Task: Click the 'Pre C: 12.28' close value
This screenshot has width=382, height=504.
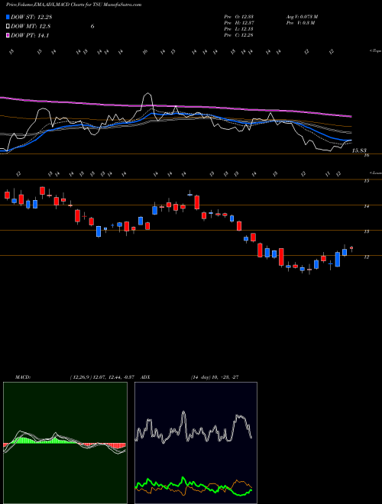Action: tap(238, 35)
